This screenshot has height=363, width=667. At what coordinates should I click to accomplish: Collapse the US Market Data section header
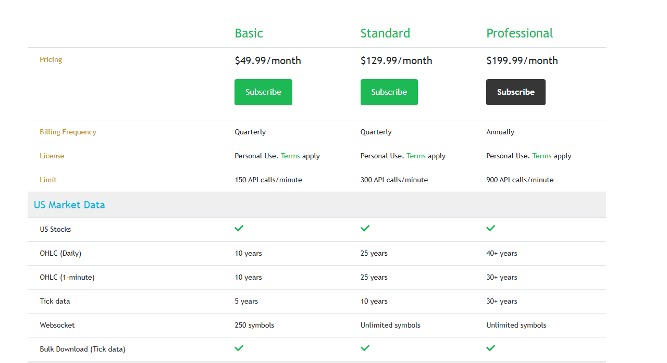click(69, 205)
